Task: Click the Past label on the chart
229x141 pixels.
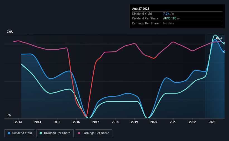Action: point(219,38)
